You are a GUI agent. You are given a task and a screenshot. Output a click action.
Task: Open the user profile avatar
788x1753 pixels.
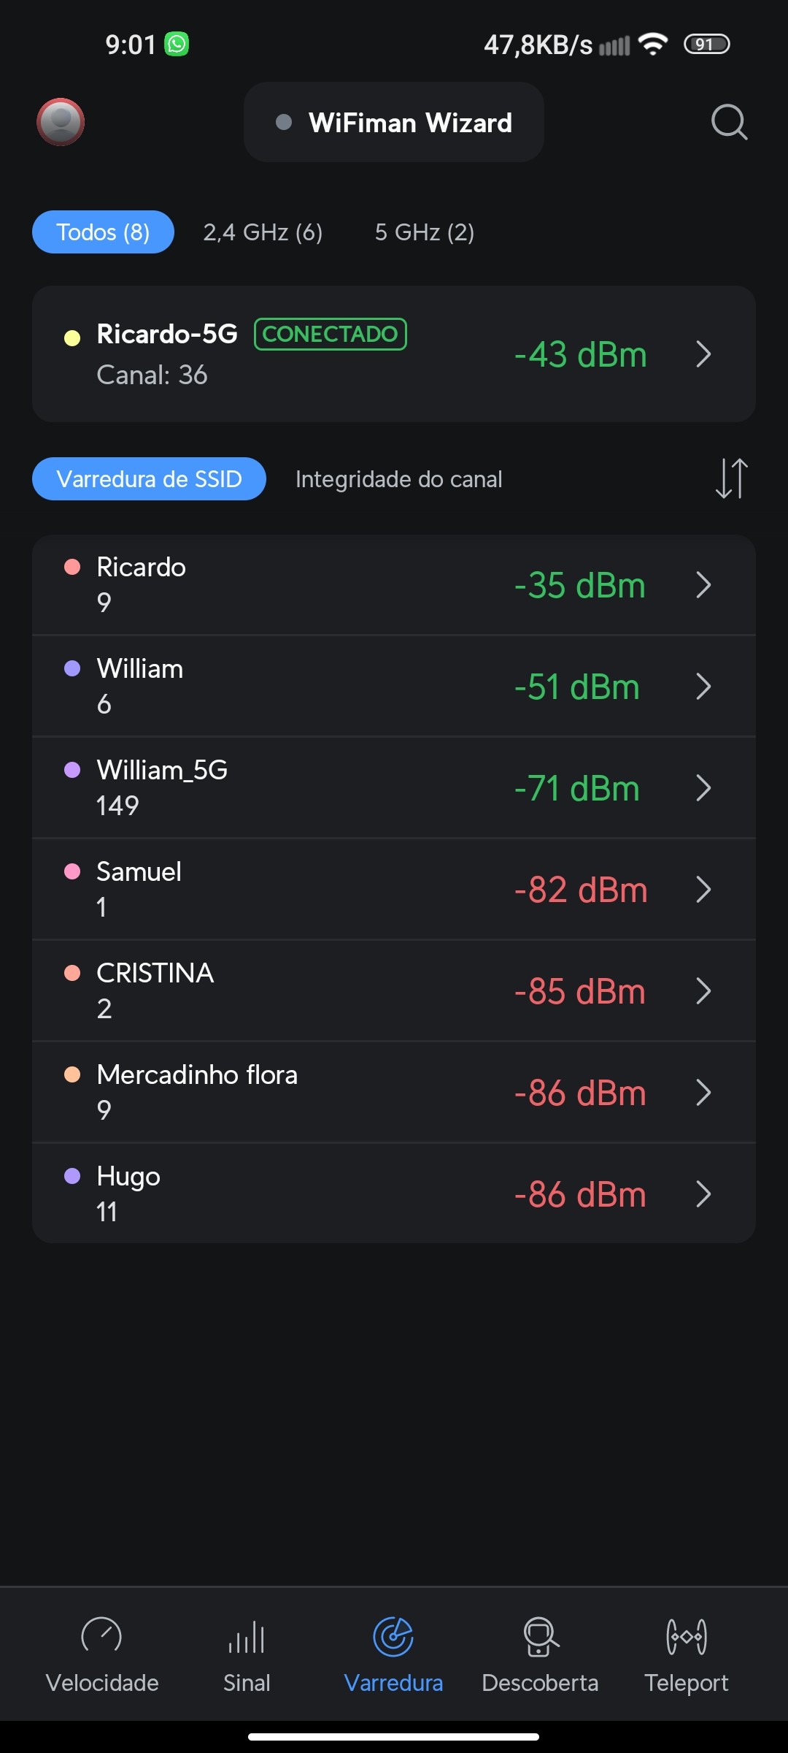pyautogui.click(x=61, y=122)
